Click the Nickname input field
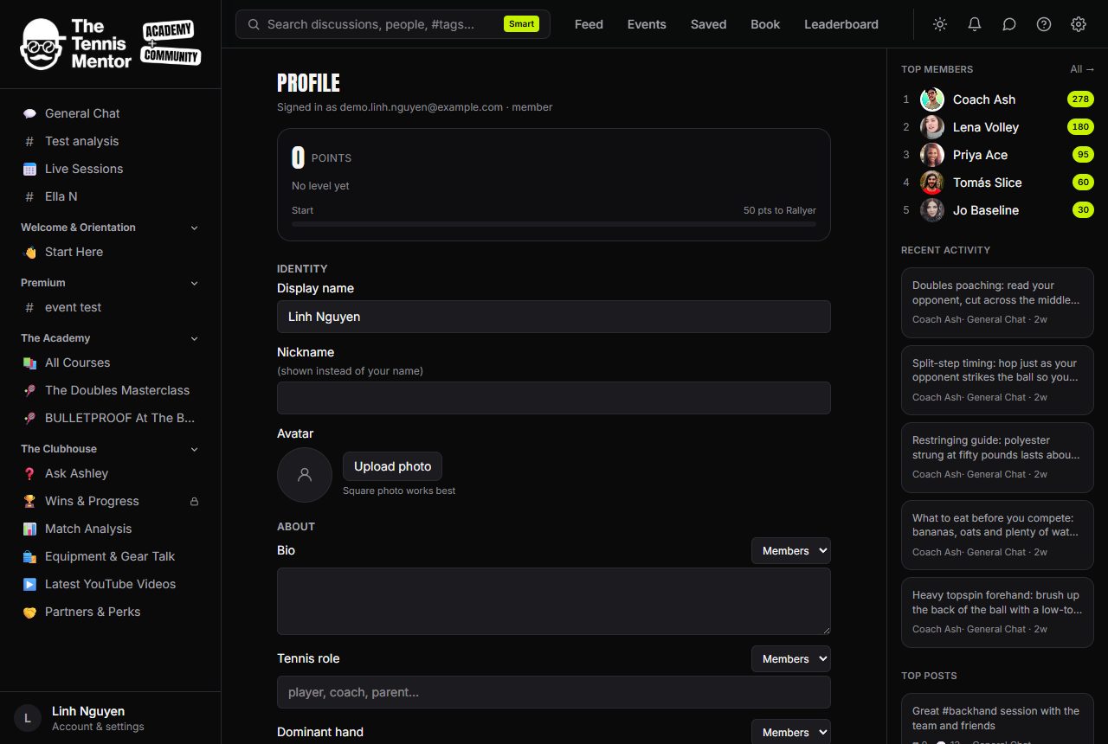Viewport: 1108px width, 744px height. [554, 398]
